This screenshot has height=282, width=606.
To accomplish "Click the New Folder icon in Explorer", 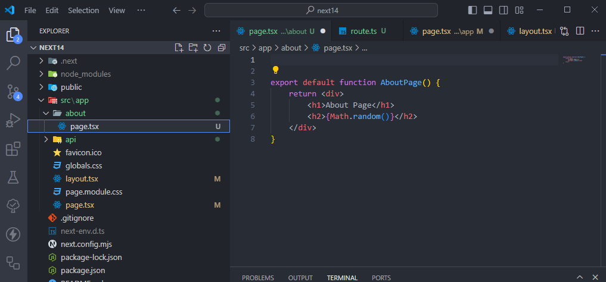I will click(x=192, y=48).
